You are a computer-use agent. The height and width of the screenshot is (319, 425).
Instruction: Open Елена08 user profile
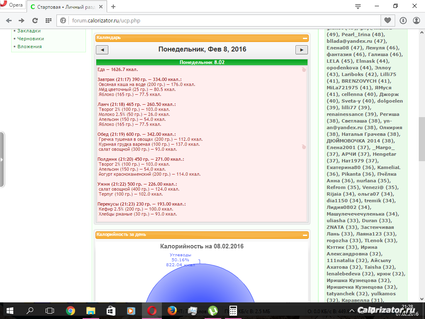(x=338, y=48)
